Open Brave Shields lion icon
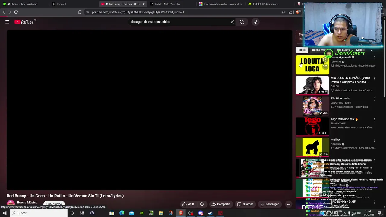 tap(298, 12)
